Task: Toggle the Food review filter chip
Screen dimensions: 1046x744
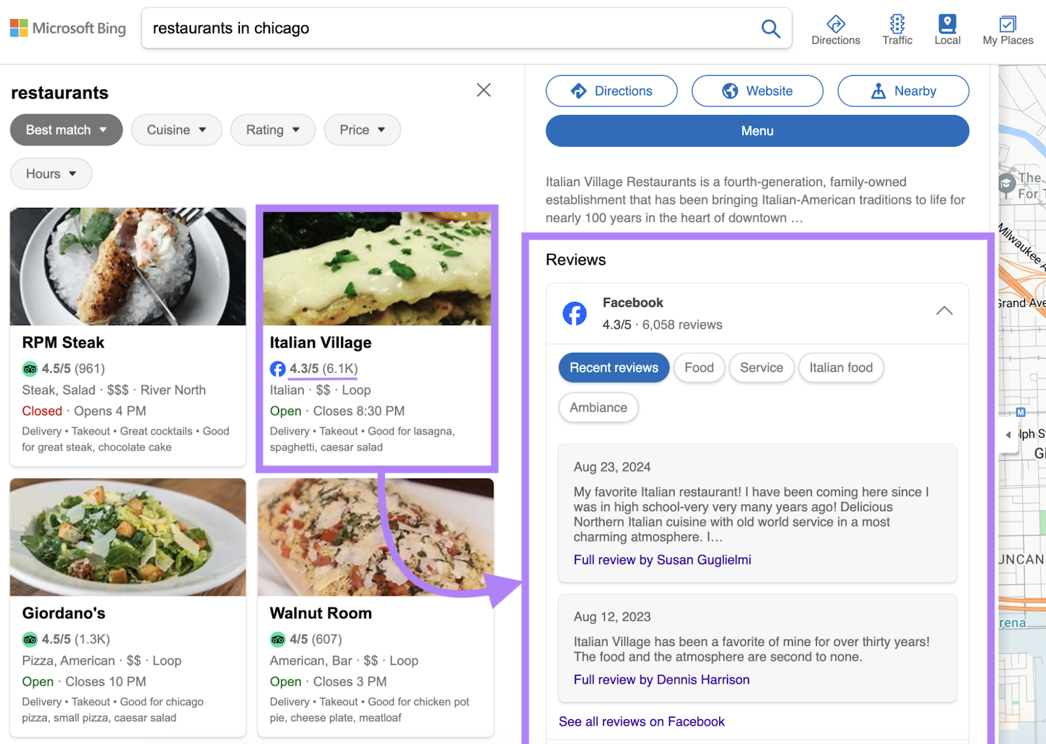Action: (x=699, y=367)
